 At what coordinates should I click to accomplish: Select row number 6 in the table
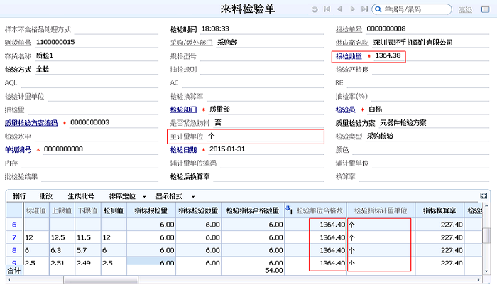14,225
